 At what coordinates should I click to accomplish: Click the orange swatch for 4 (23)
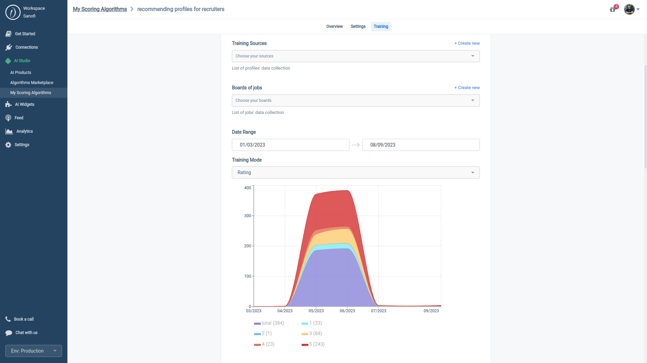tap(257, 344)
